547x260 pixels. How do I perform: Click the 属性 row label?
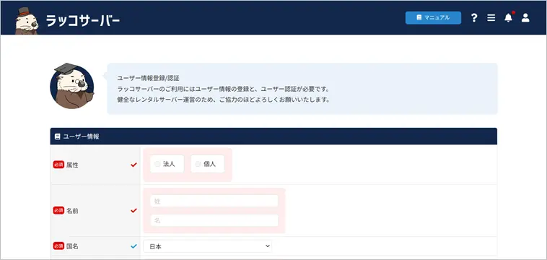point(72,165)
